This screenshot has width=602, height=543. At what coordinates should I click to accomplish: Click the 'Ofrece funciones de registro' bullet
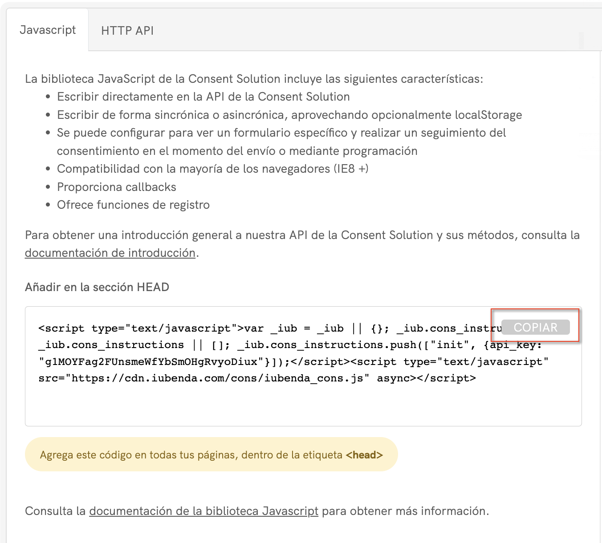point(133,205)
